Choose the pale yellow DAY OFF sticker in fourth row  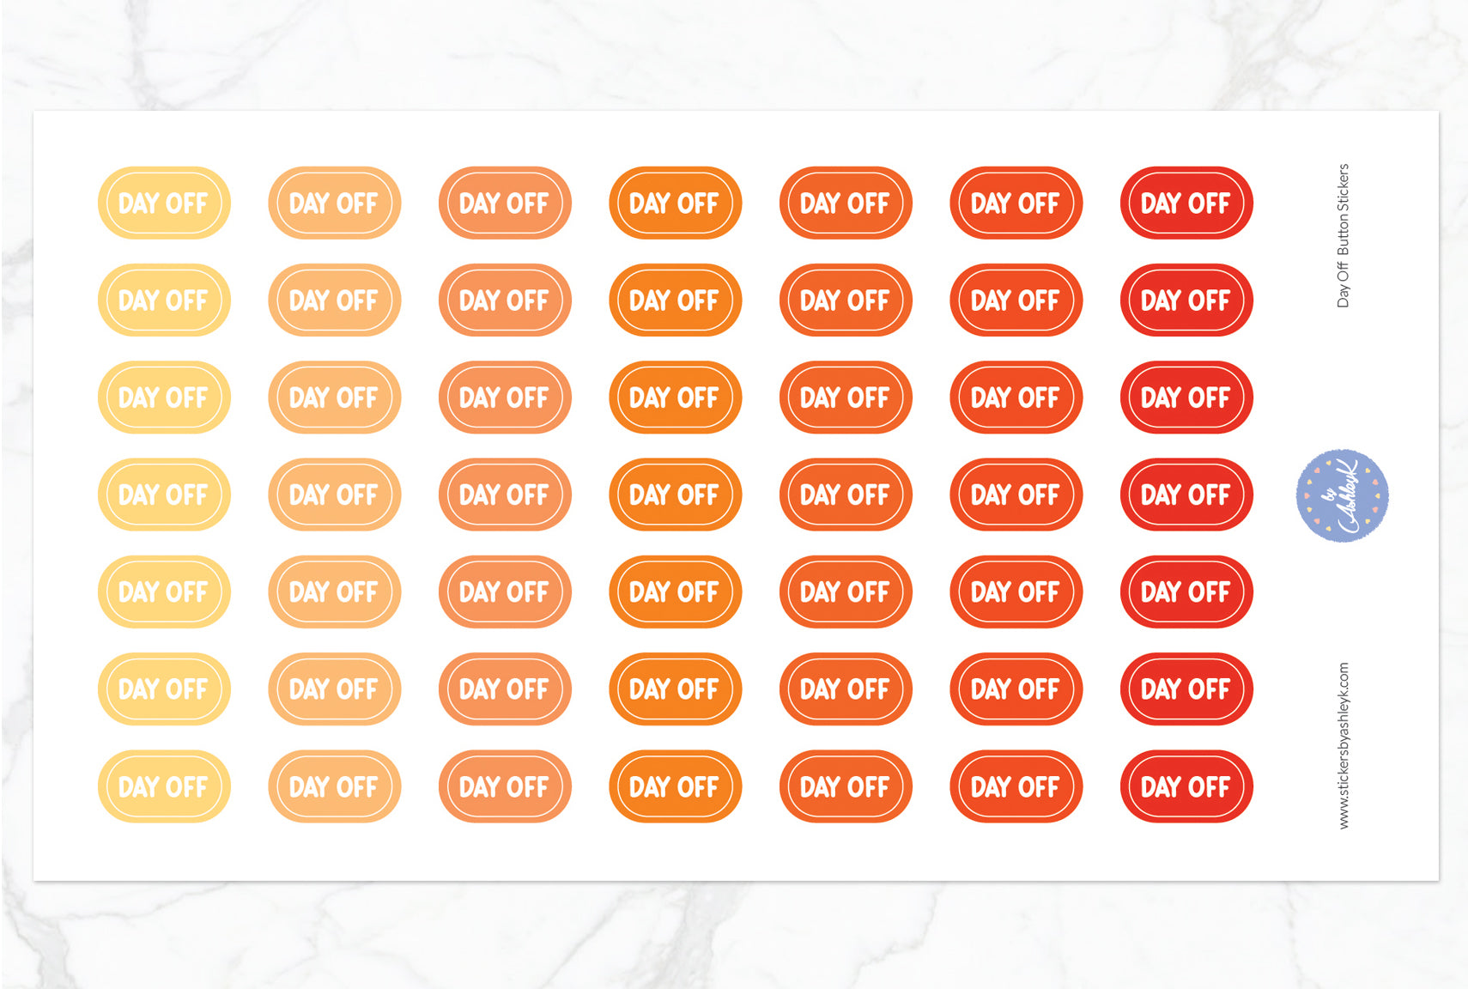click(x=164, y=494)
